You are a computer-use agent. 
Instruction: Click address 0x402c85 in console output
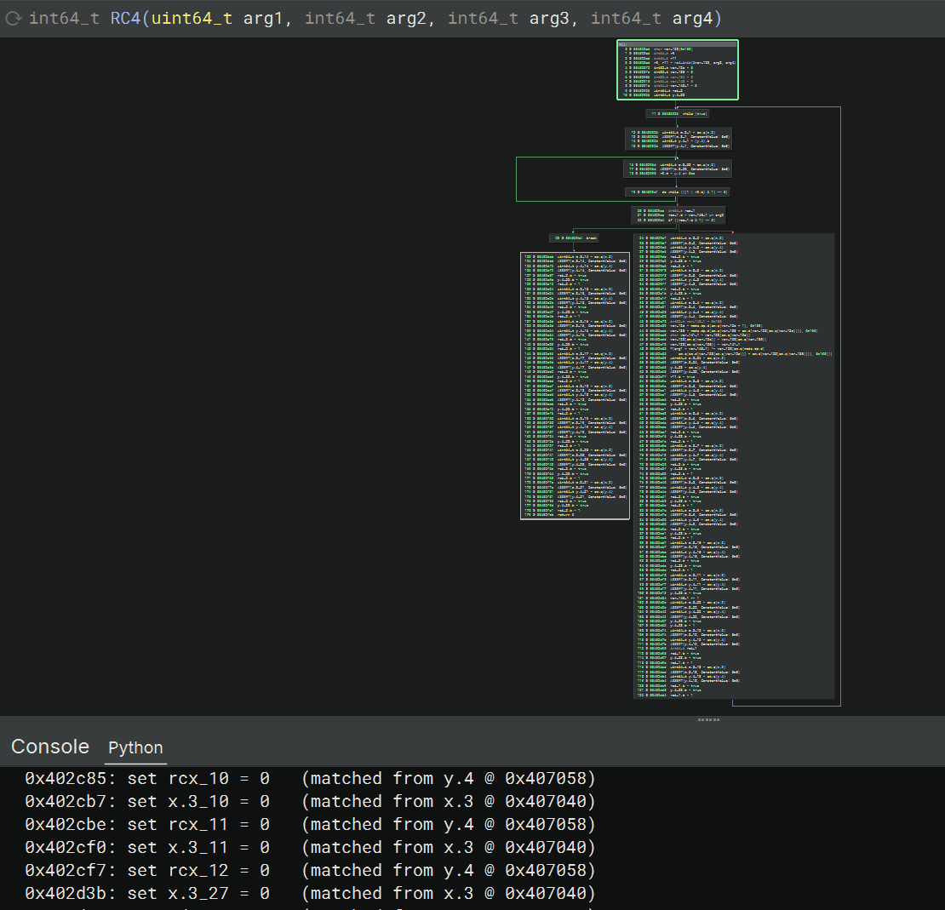click(68, 778)
